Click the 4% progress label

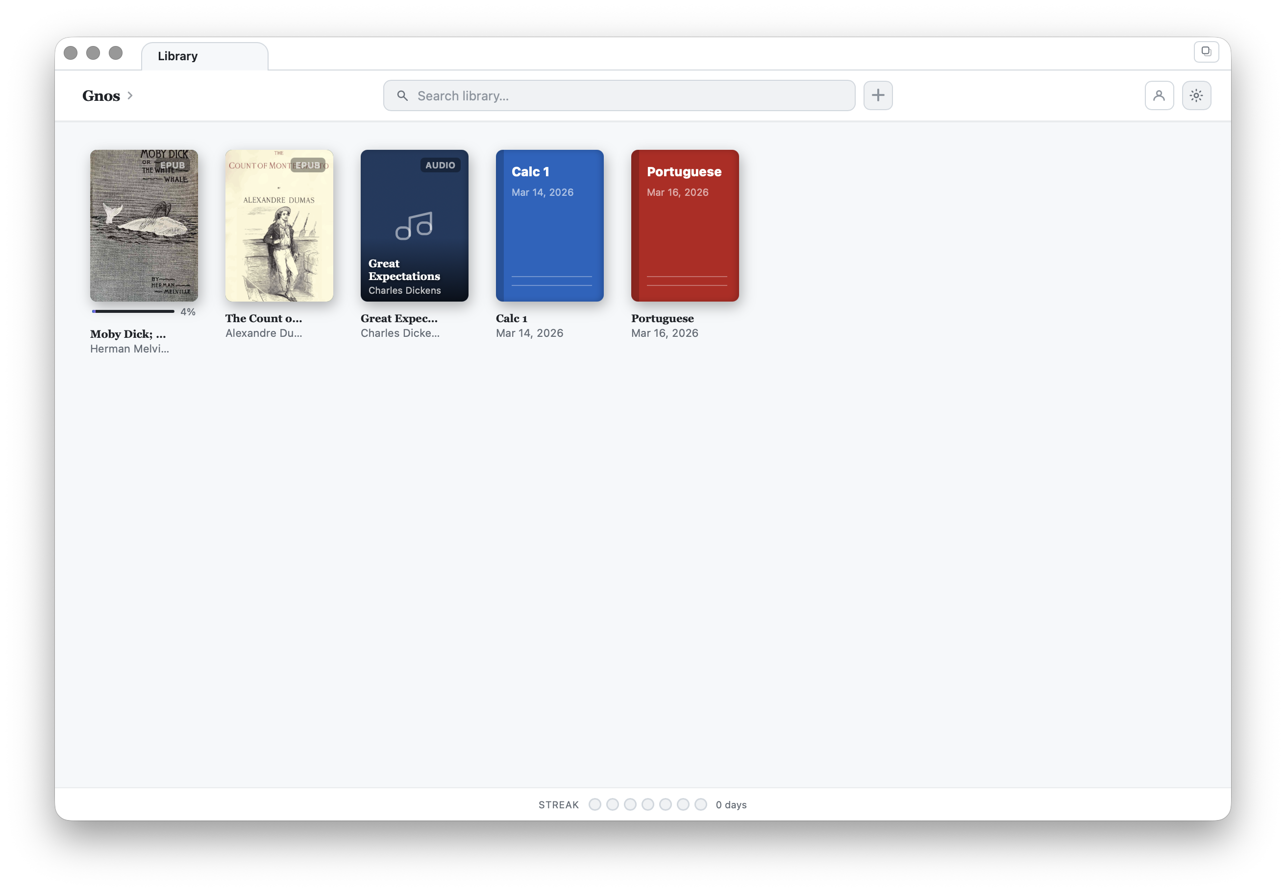(x=188, y=312)
